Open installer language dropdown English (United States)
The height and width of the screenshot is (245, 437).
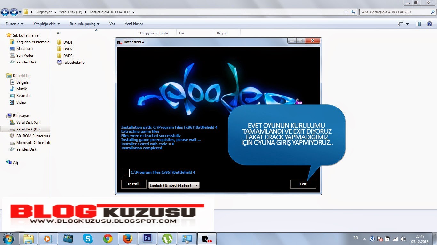pyautogui.click(x=174, y=185)
